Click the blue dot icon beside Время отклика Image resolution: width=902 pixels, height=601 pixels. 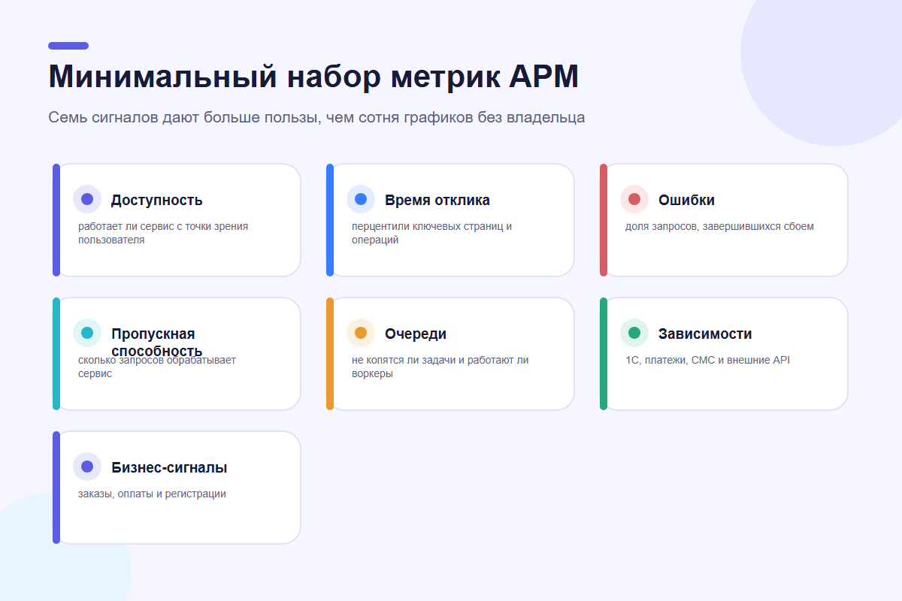(x=361, y=199)
